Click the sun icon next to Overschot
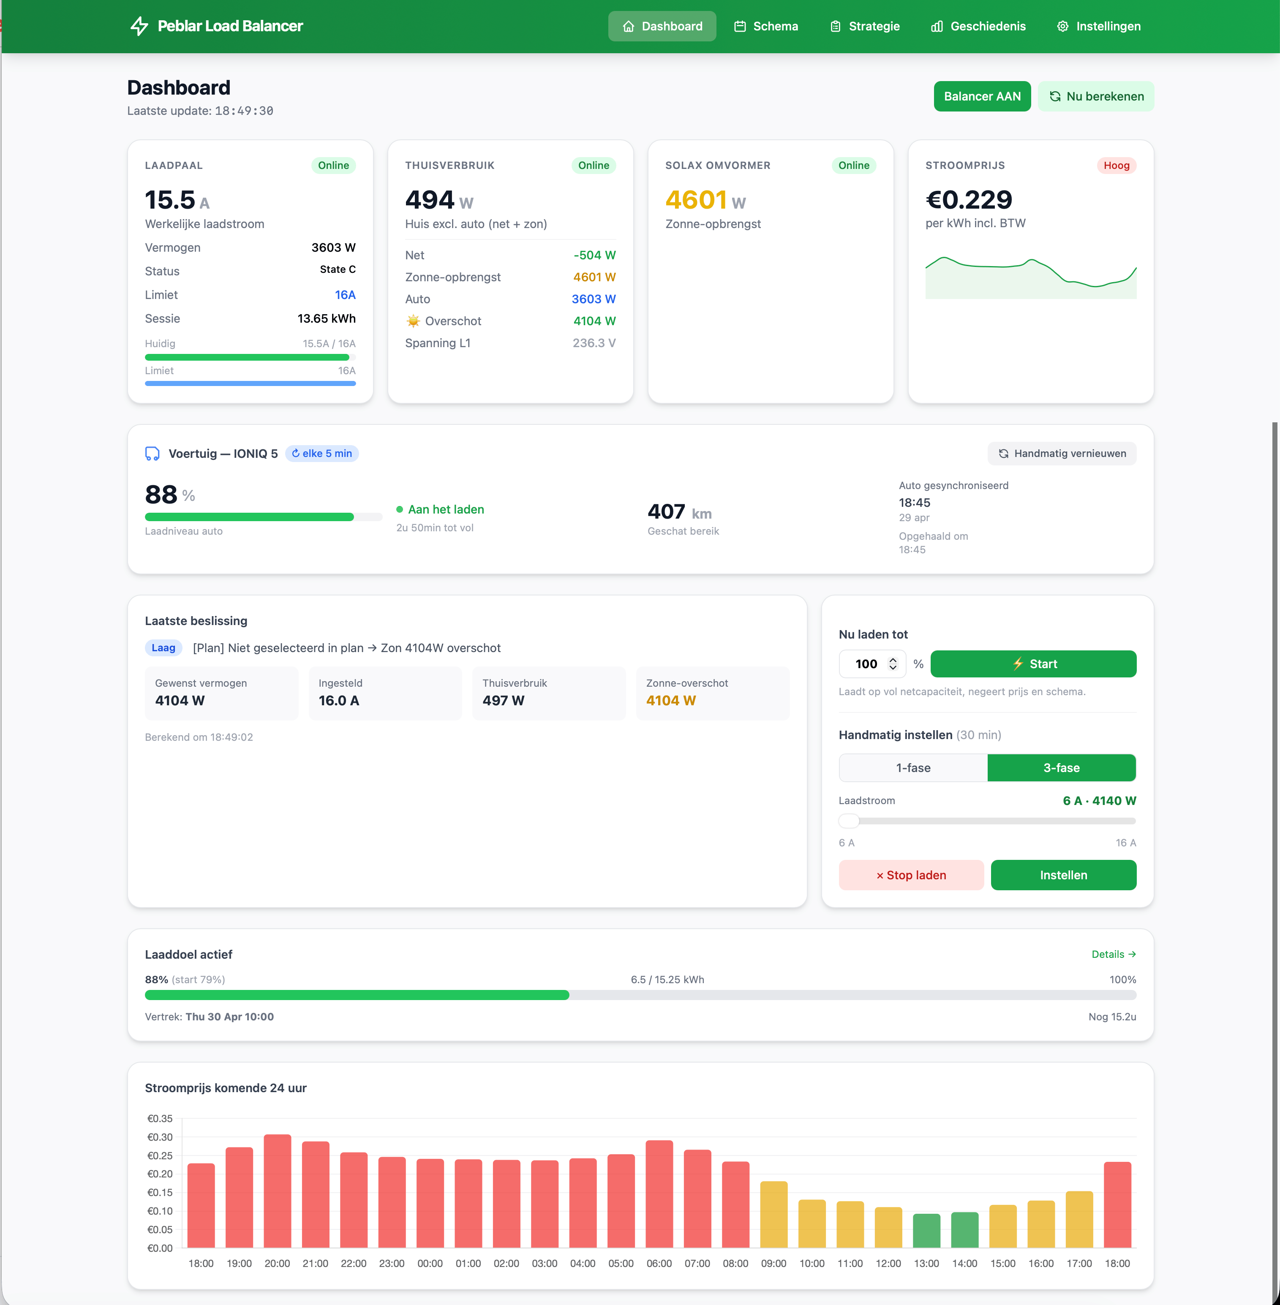1280x1305 pixels. click(x=413, y=321)
